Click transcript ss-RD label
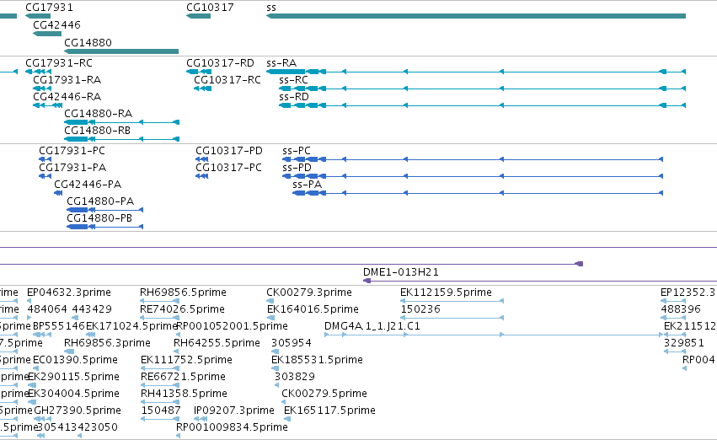 point(294,96)
